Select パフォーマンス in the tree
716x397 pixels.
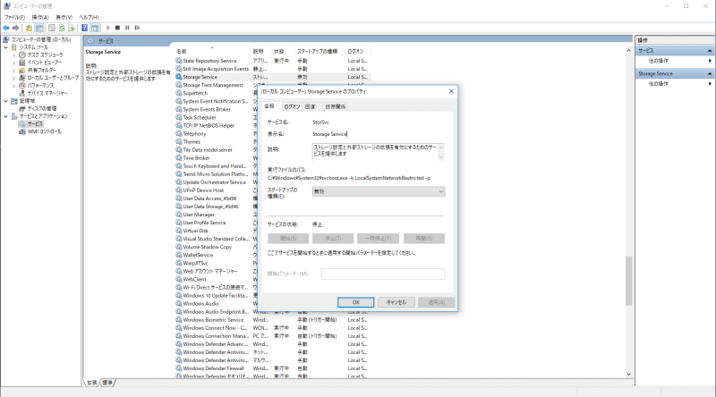40,85
